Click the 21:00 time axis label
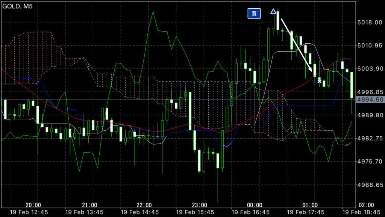The width and height of the screenshot is (385, 217). [x=89, y=205]
